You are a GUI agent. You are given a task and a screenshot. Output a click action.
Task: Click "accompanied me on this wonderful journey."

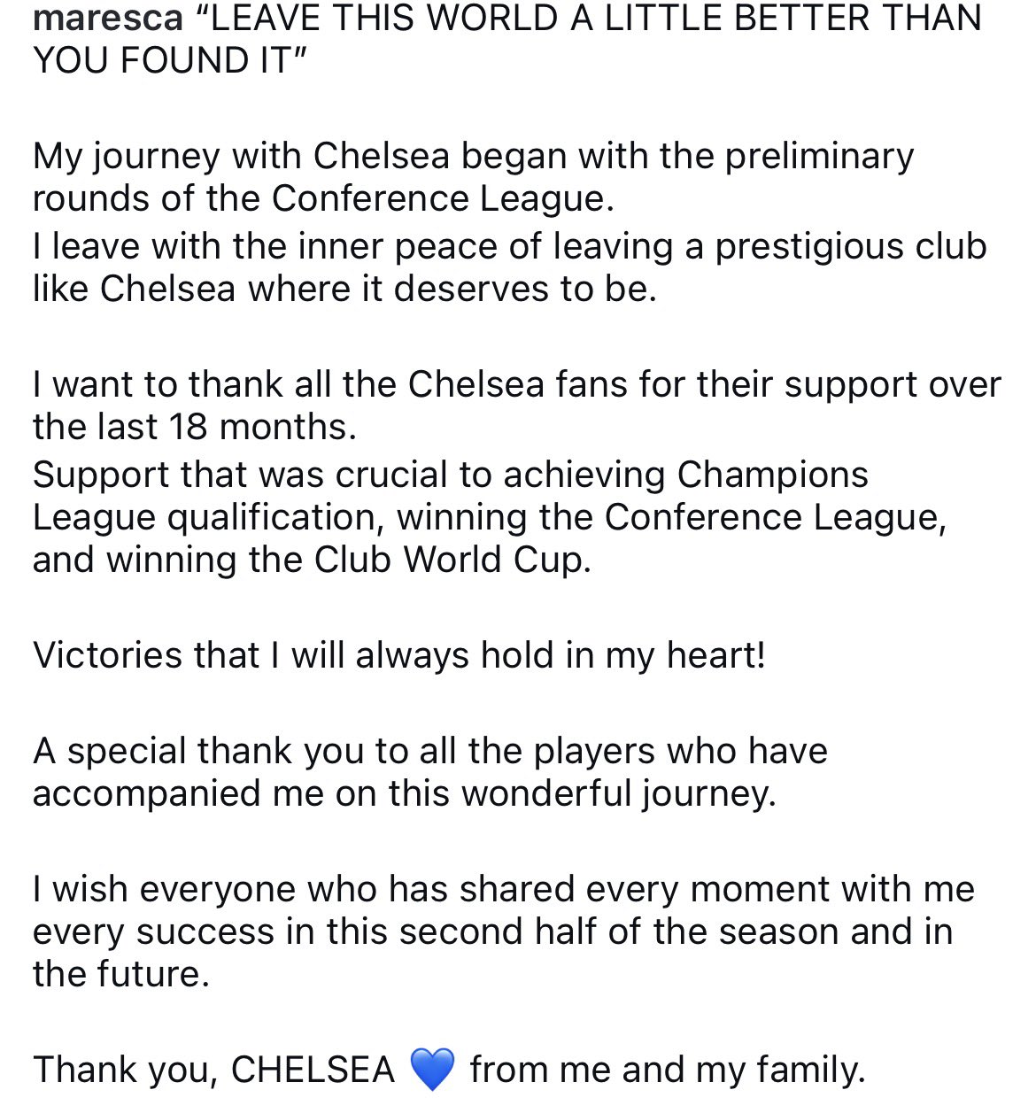(404, 793)
